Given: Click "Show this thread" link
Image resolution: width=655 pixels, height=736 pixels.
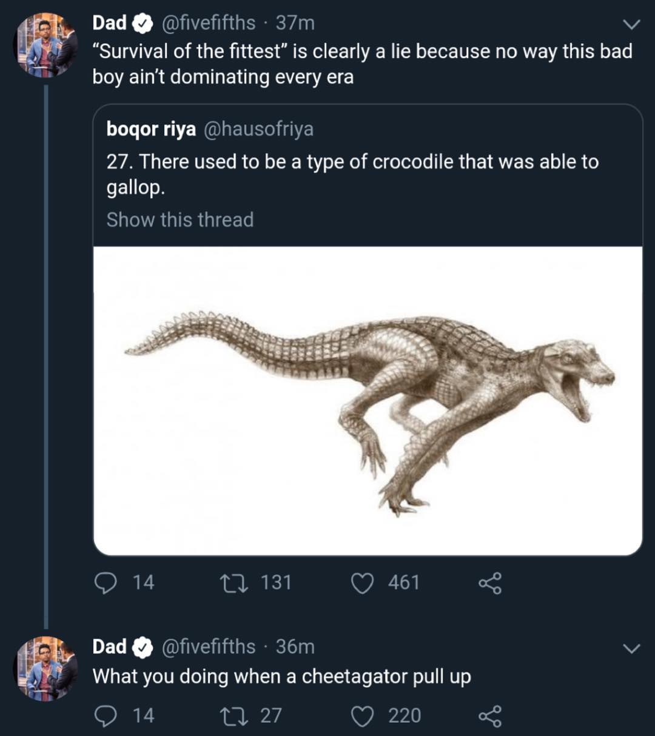Looking at the screenshot, I should pyautogui.click(x=180, y=219).
